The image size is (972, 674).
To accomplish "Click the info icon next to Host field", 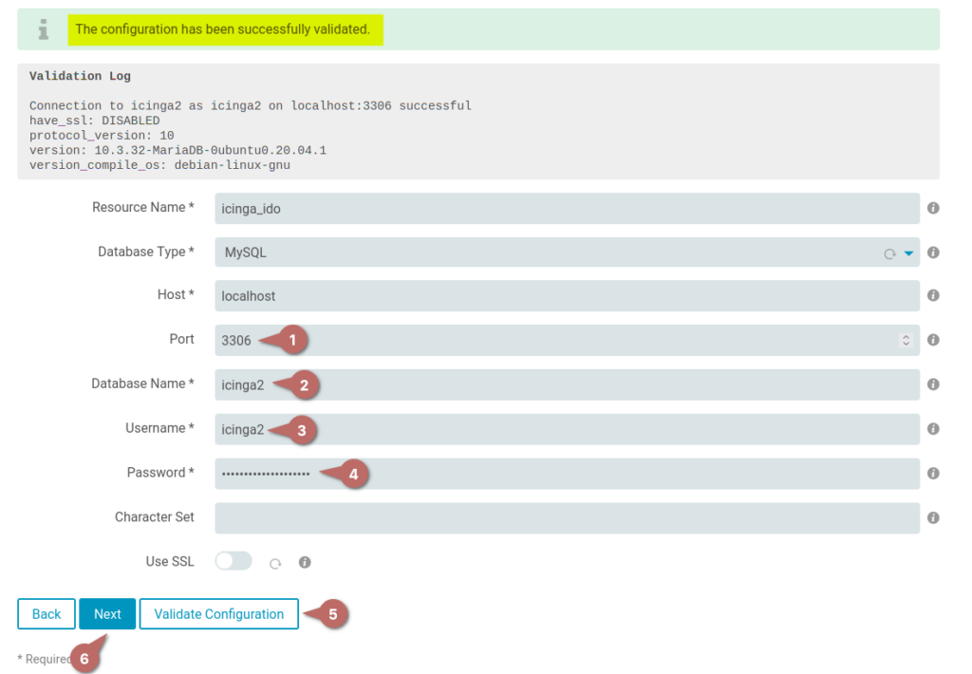I will 931,295.
